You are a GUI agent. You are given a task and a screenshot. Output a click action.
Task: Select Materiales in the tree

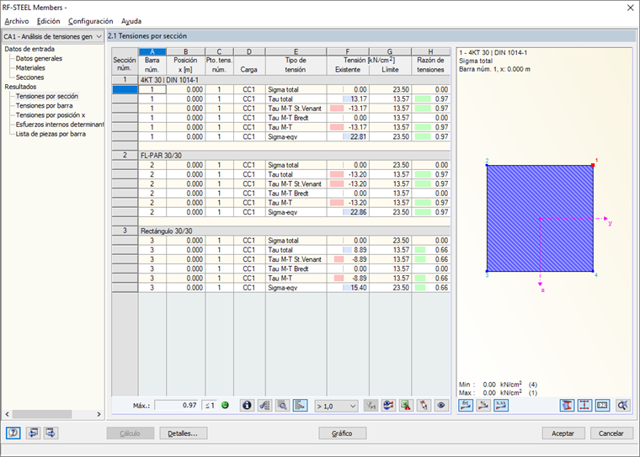[x=30, y=67]
